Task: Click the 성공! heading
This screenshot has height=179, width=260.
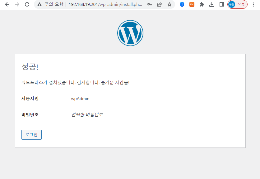Action: pyautogui.click(x=30, y=67)
